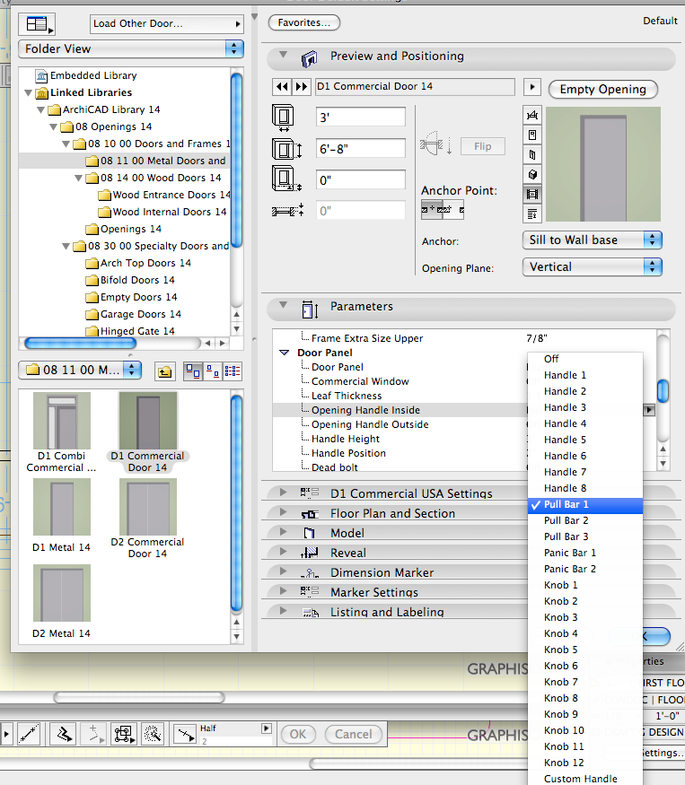Click the magic wand tool icon
The width and height of the screenshot is (685, 785).
[153, 735]
